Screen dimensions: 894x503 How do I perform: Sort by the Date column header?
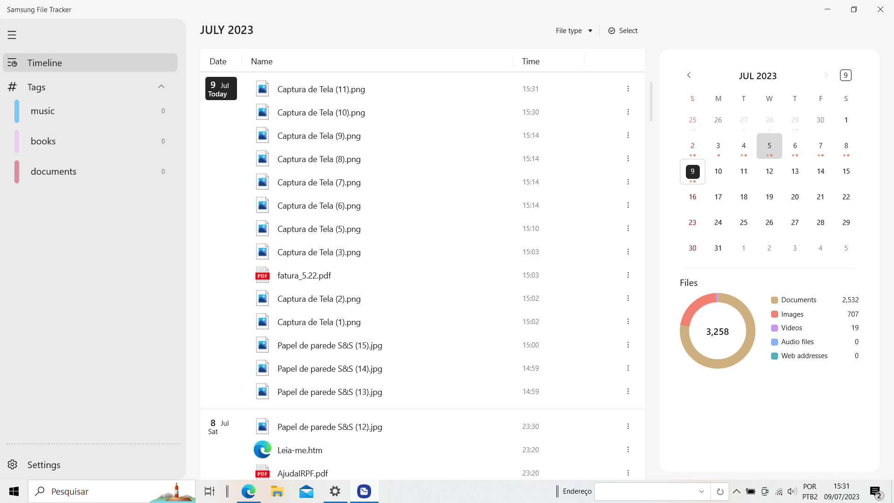point(218,61)
